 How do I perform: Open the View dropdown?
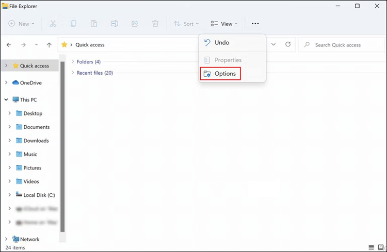[224, 24]
